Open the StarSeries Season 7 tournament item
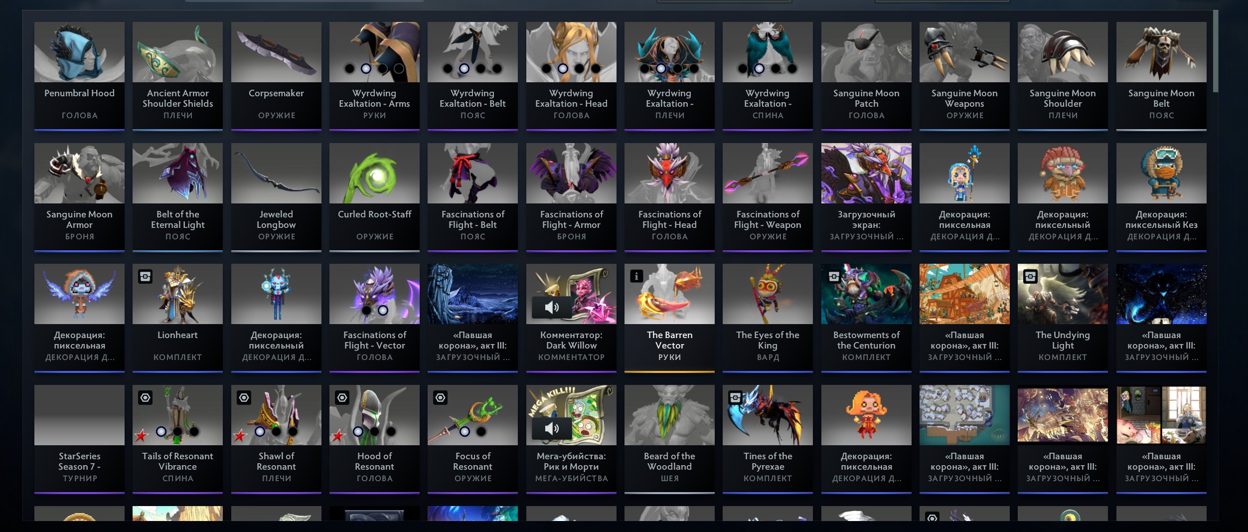The width and height of the screenshot is (1248, 532). [79, 439]
